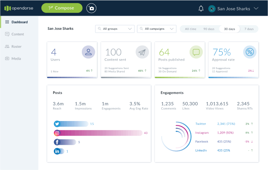The image size is (268, 170).
Task: Click the Instagram icon in Posts
Action: (57, 133)
